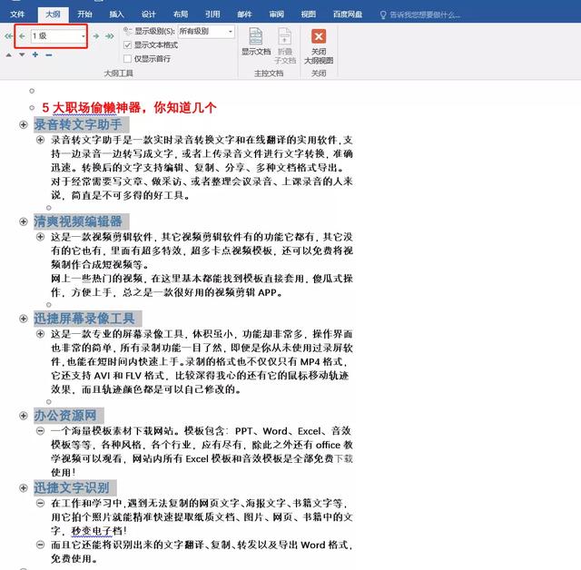Promote outline level single left arrow
Screen dimensions: 581x570
[x=22, y=36]
